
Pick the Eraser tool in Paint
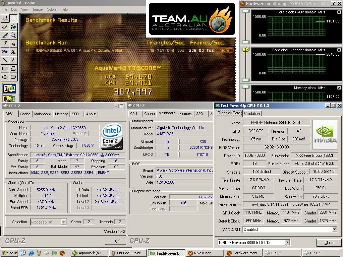click(x=5, y=27)
